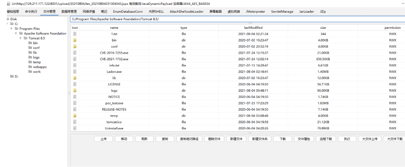
Task: Open the JarLoader tab
Action: click(x=307, y=12)
